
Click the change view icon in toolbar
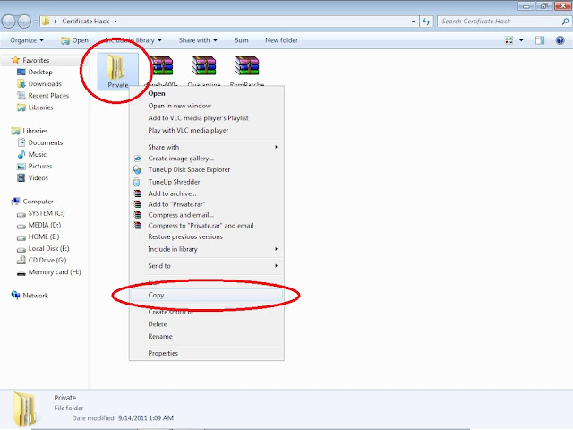[509, 40]
